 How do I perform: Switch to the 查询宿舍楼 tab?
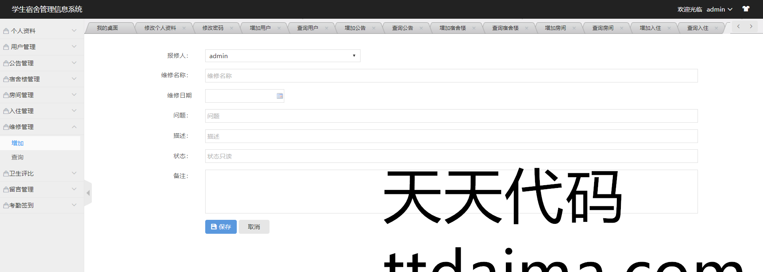click(505, 28)
